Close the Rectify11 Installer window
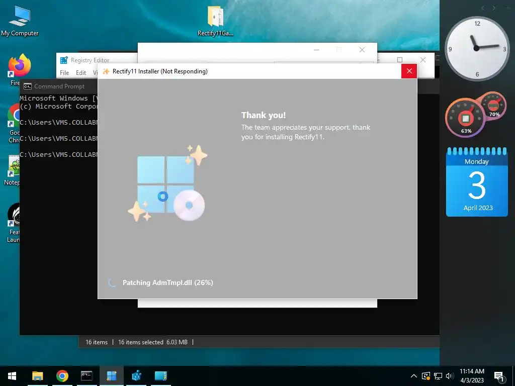The height and width of the screenshot is (386, 515). tap(409, 71)
